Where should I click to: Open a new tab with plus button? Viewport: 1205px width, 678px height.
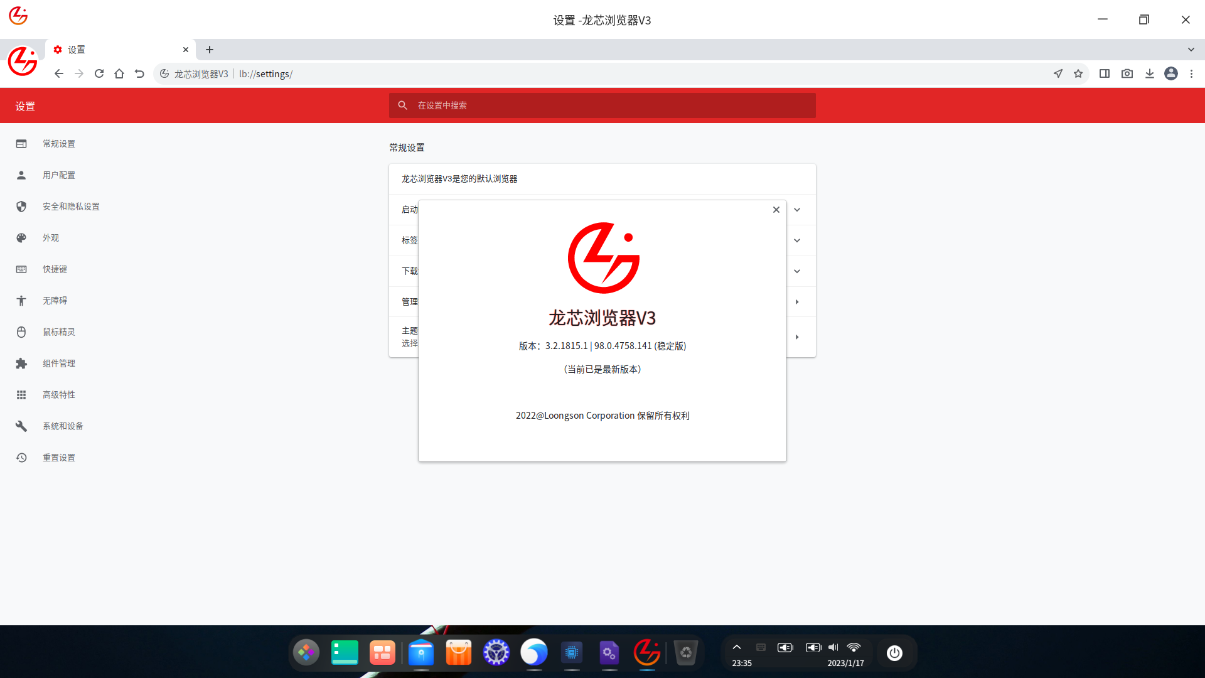210,50
